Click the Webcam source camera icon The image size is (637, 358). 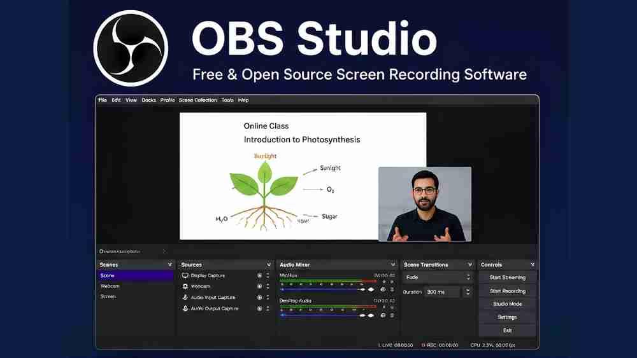(x=185, y=286)
